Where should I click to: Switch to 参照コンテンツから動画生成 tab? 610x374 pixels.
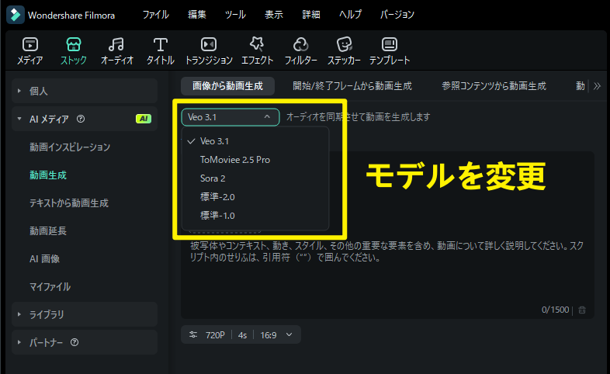[x=494, y=86]
